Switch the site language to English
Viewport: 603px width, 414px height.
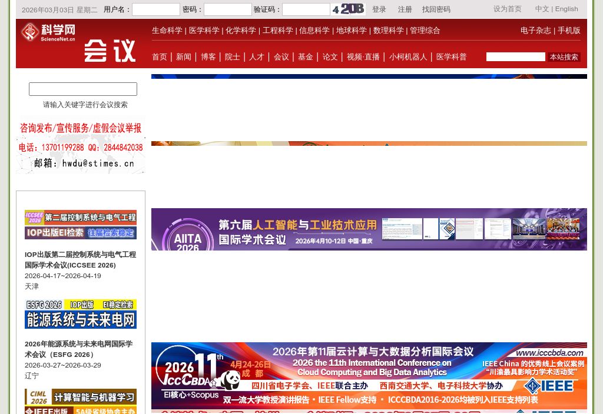(x=566, y=8)
